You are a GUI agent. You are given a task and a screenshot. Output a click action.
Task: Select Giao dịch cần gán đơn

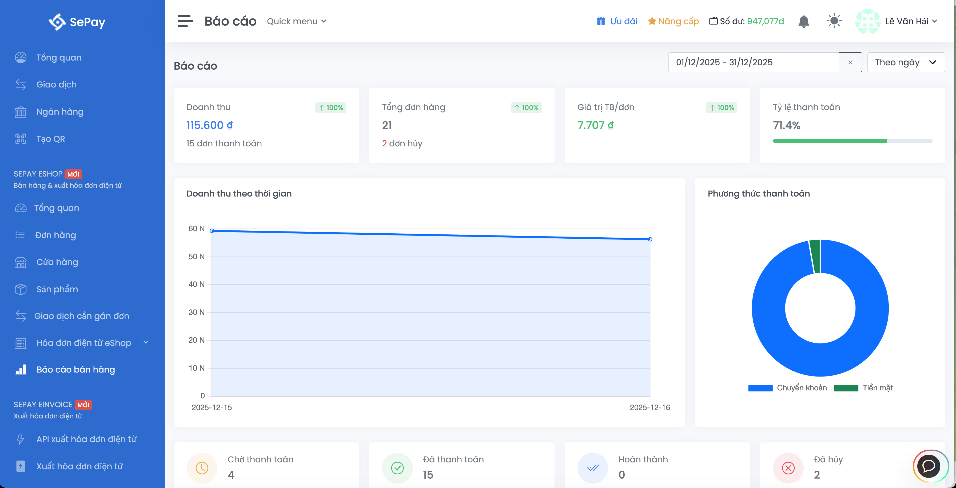81,316
